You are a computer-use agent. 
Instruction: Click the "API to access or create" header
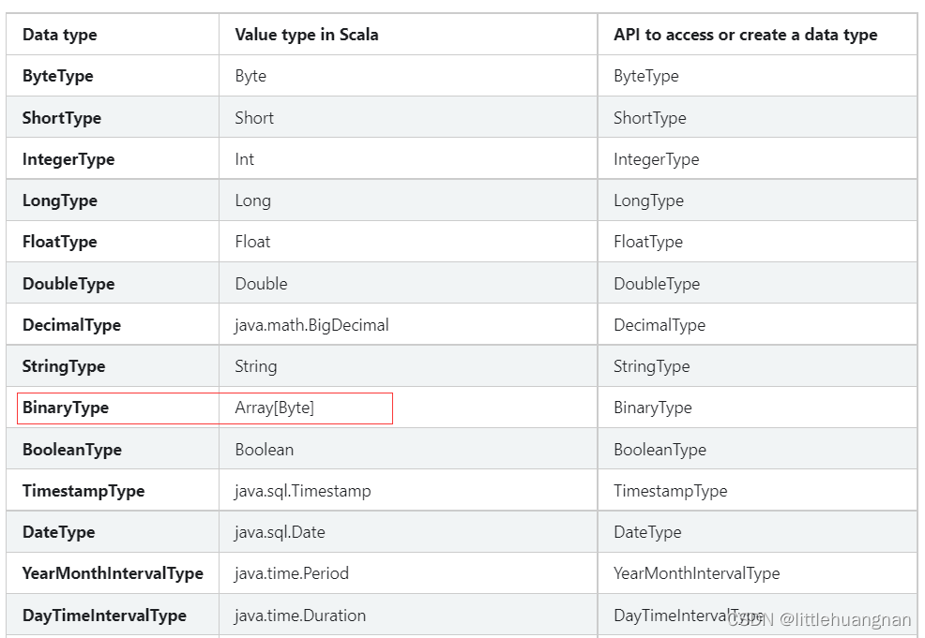coord(745,35)
